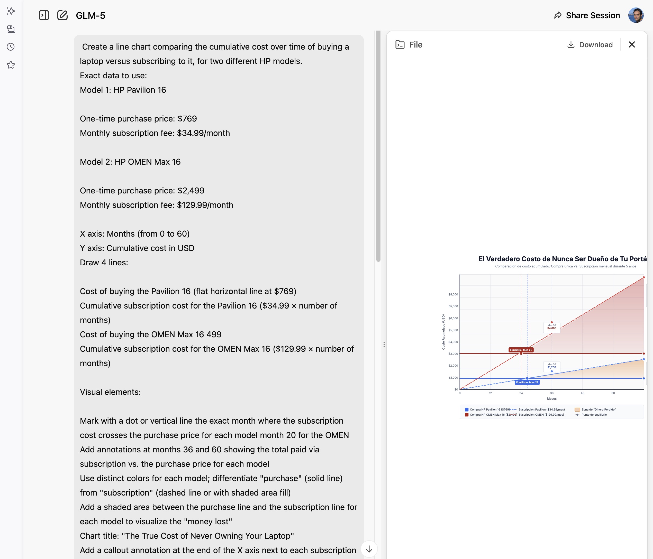Click the panel resize divider handle
The image size is (653, 559).
tap(384, 344)
